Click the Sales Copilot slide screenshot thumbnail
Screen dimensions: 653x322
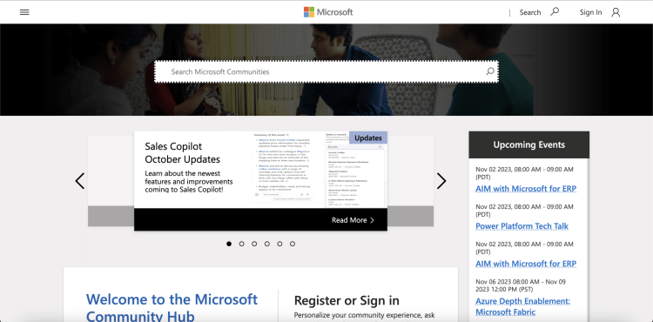coord(319,170)
